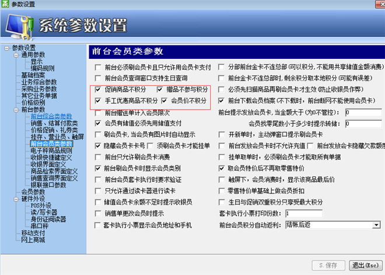Click the S.保存 button
Viewport: 385px width, 275px height.
pyautogui.click(x=328, y=266)
